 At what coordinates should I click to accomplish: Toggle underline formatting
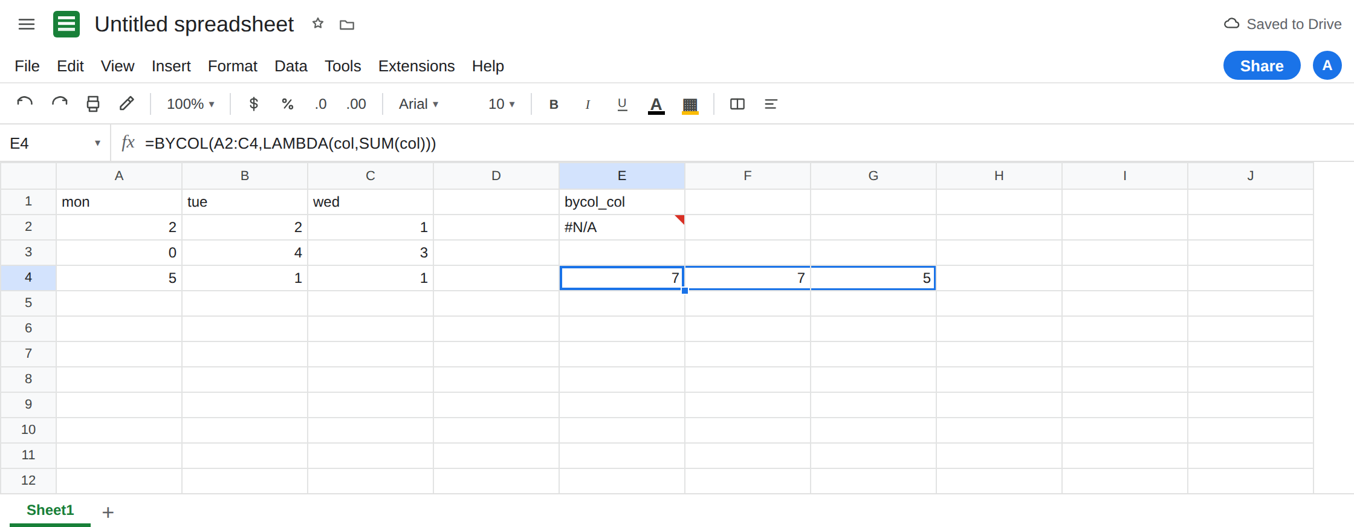pos(622,104)
